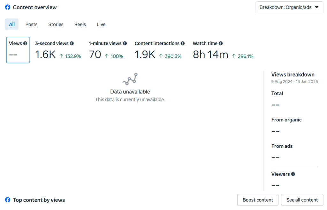Open the Reels tab
The height and width of the screenshot is (210, 327).
(x=80, y=25)
